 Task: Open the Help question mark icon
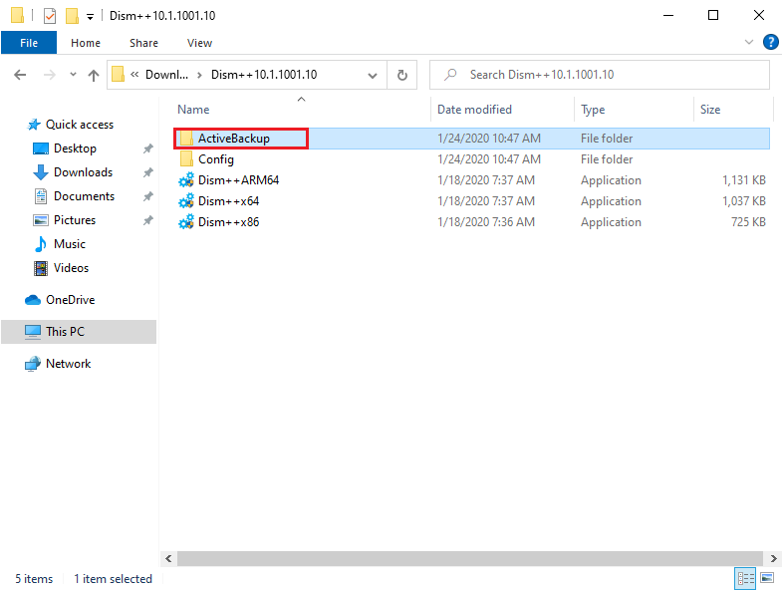[x=770, y=42]
